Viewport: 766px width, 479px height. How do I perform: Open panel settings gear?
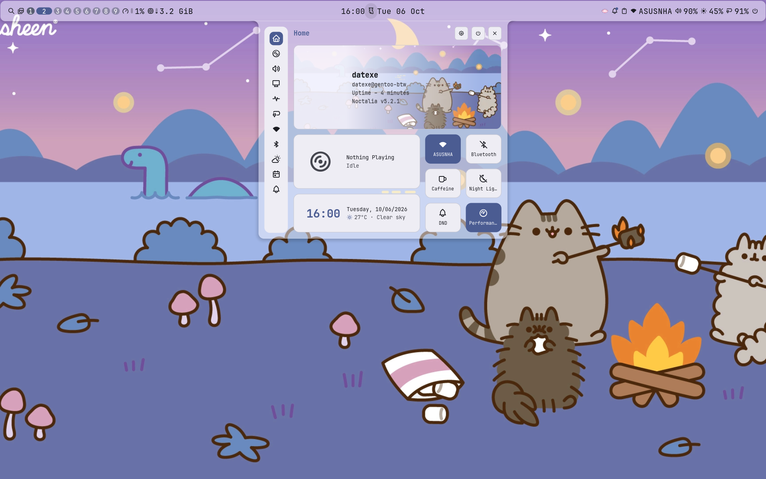(x=461, y=34)
